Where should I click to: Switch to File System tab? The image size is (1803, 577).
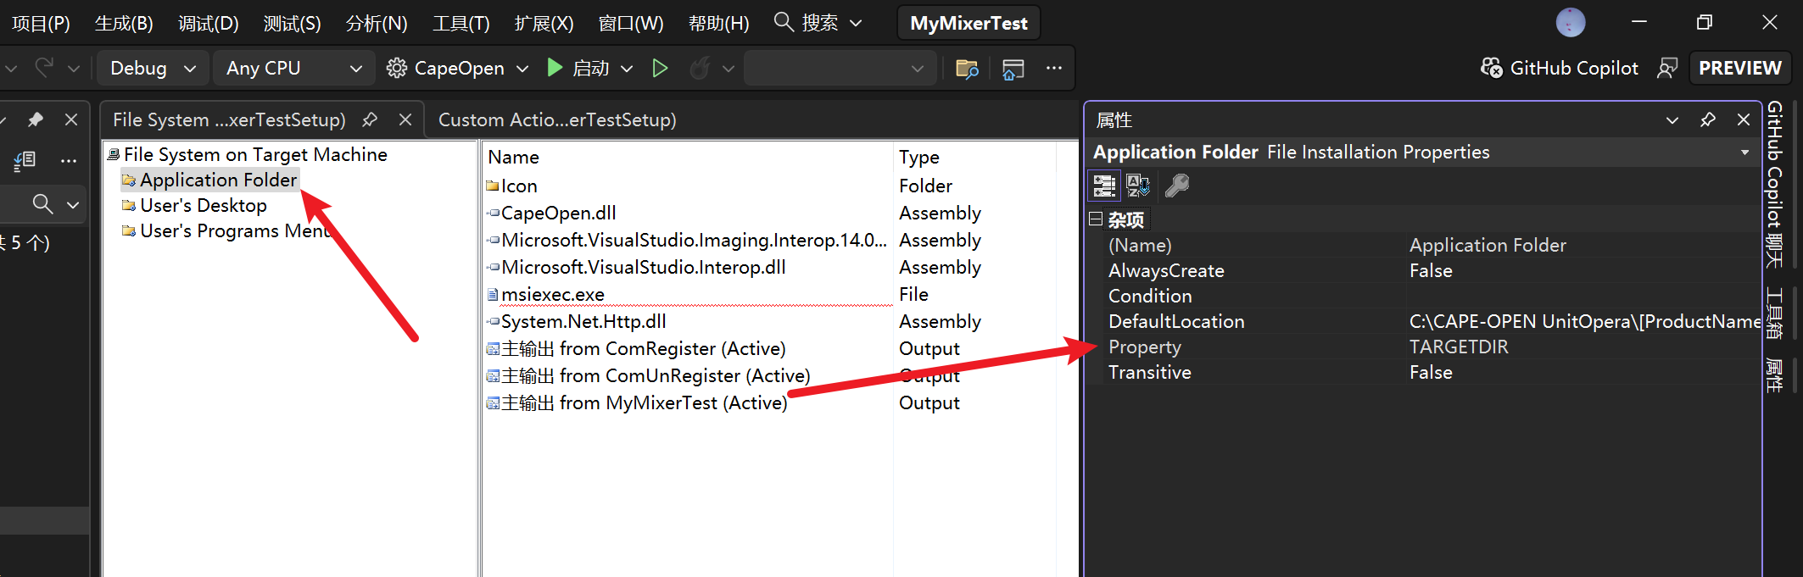click(x=229, y=119)
